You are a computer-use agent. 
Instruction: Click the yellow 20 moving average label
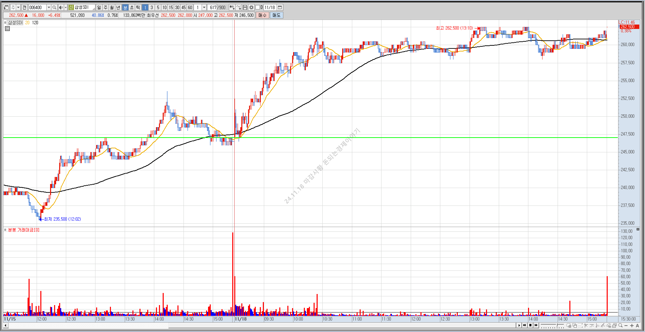tap(27, 23)
